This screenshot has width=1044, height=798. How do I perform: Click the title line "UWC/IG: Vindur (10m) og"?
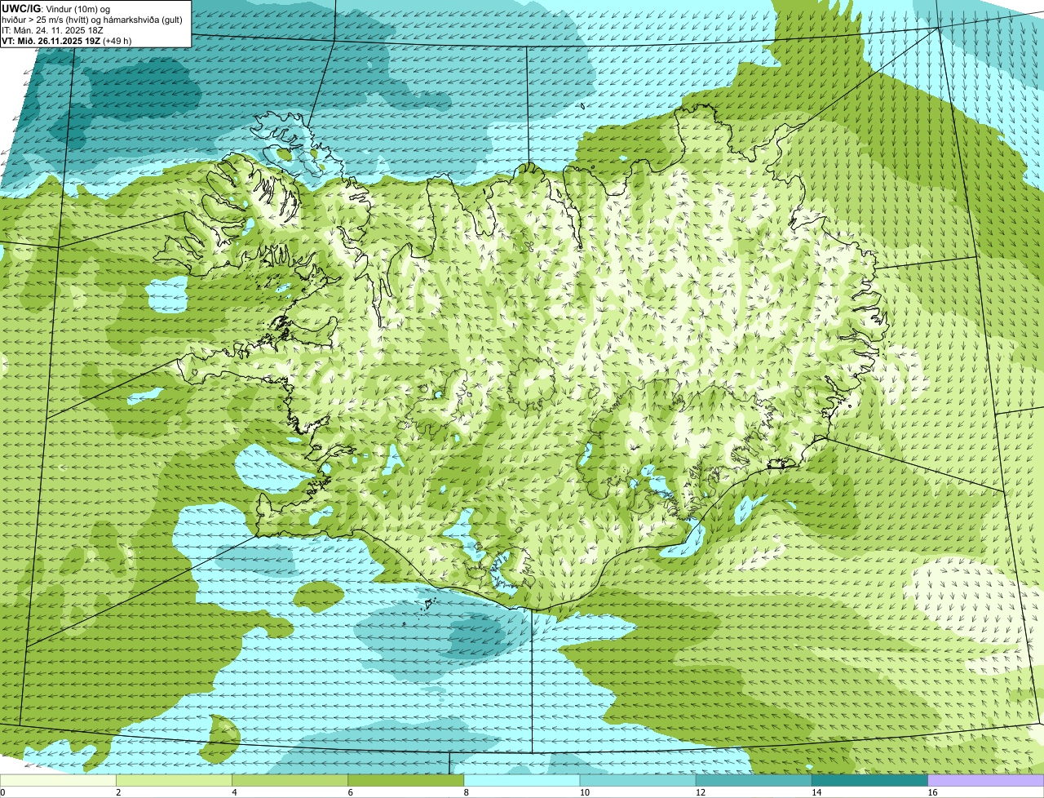[56, 8]
